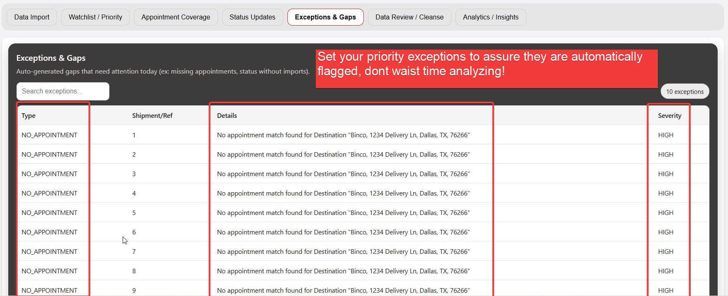
Task: Click HIGH severity for shipment 6
Action: click(666, 232)
